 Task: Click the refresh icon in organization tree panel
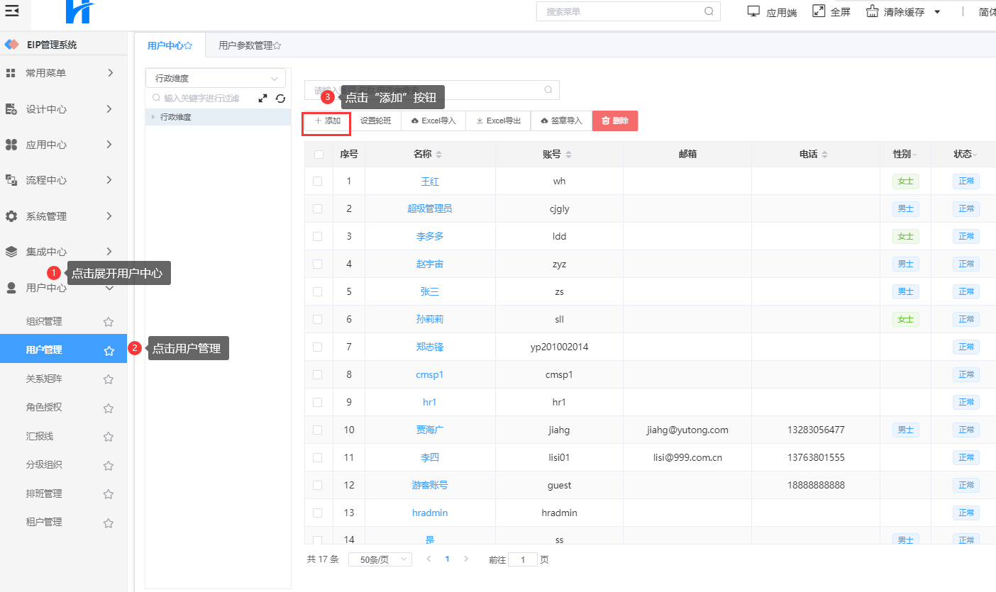pyautogui.click(x=280, y=99)
